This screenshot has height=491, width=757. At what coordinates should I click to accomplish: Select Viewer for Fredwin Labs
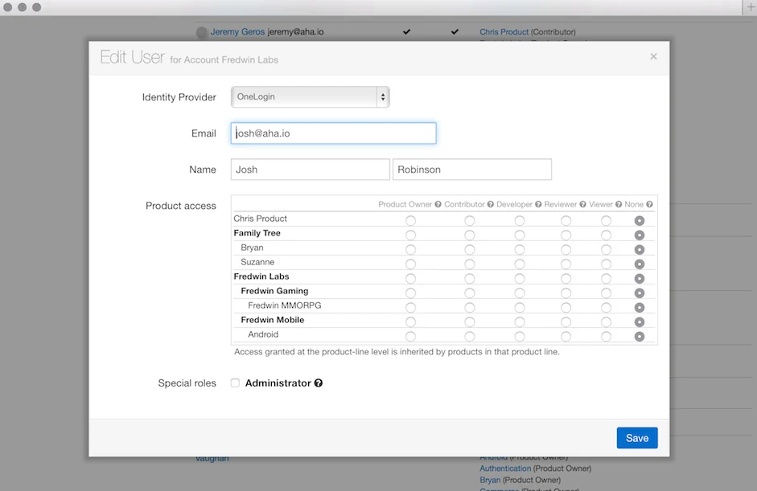[x=606, y=278]
